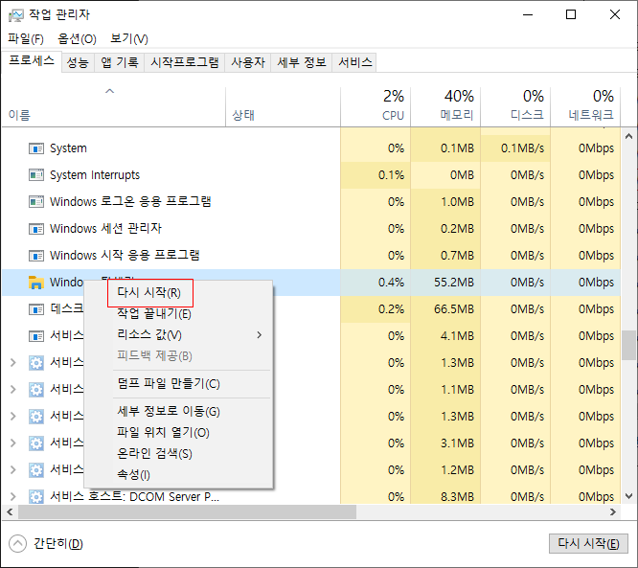
Task: Click vertical scrollbar down arrow
Action: (x=629, y=496)
